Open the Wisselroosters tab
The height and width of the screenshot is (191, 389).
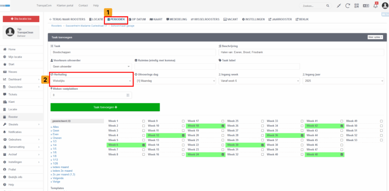tap(205, 19)
